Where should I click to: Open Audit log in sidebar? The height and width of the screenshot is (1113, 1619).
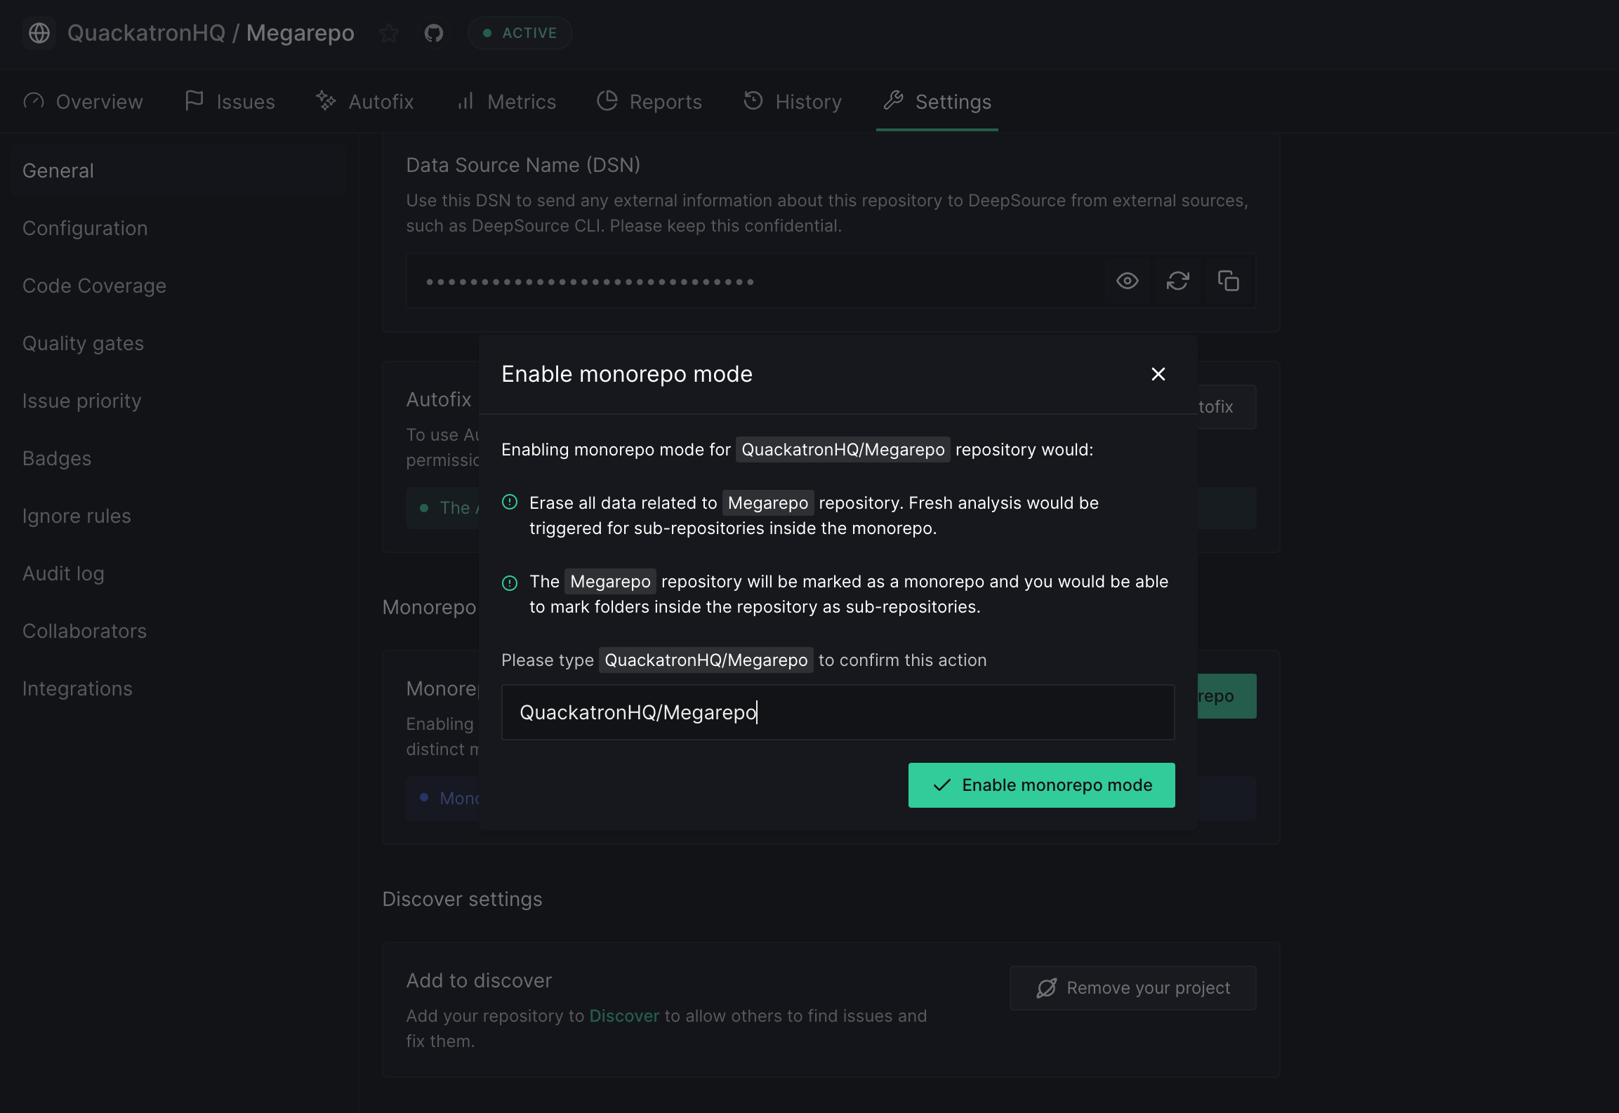(63, 573)
